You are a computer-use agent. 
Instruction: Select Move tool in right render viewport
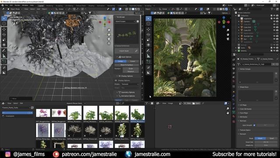tap(148, 29)
